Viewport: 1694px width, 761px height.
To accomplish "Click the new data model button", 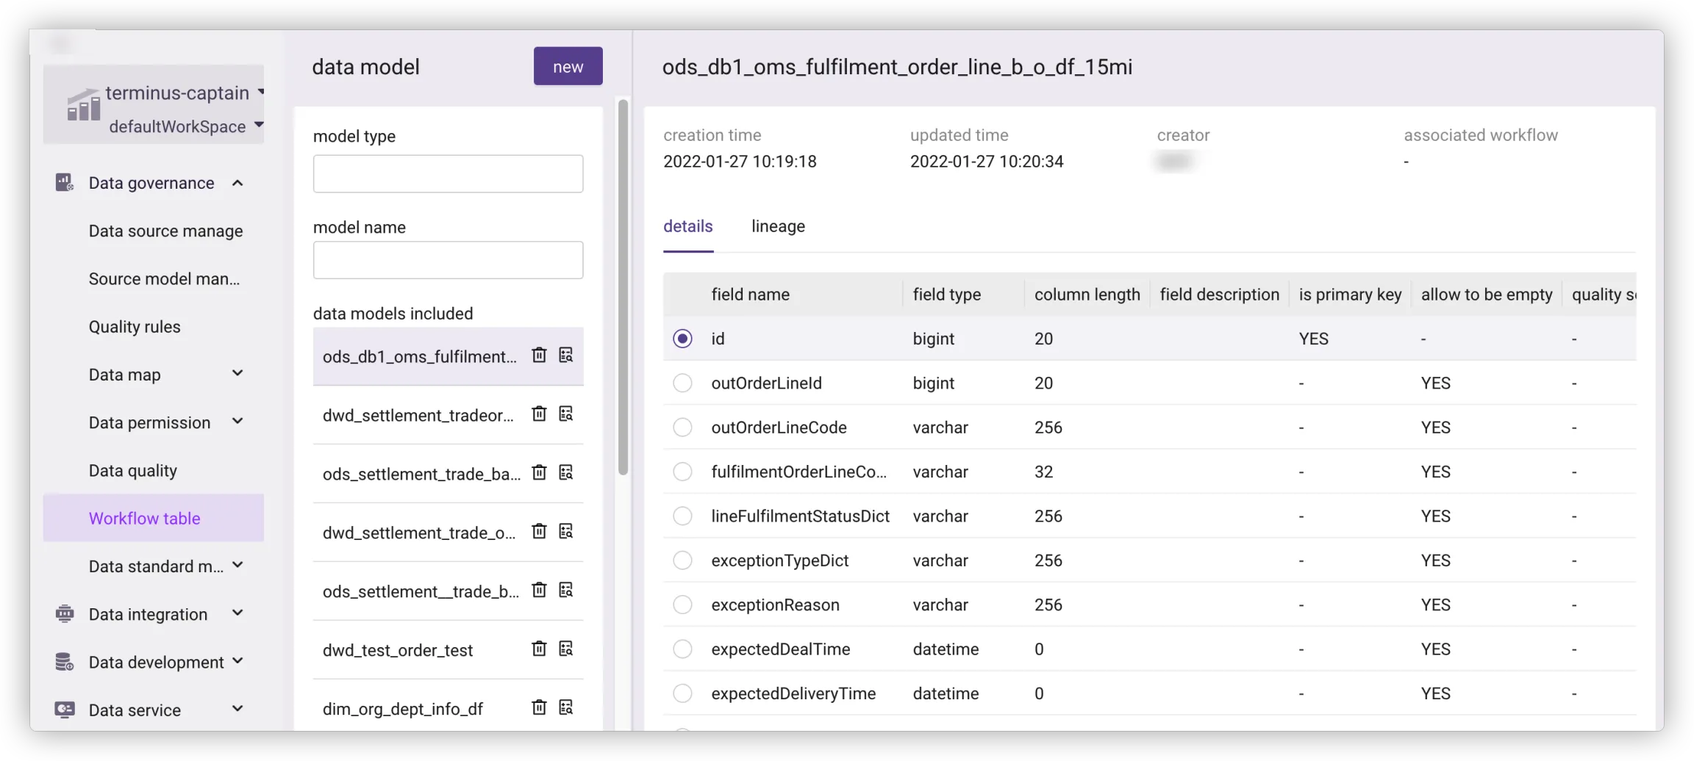I will coord(568,66).
